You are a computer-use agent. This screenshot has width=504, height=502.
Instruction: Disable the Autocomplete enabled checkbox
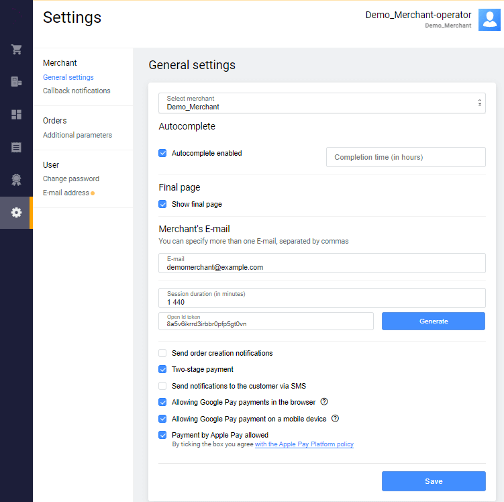pyautogui.click(x=162, y=153)
